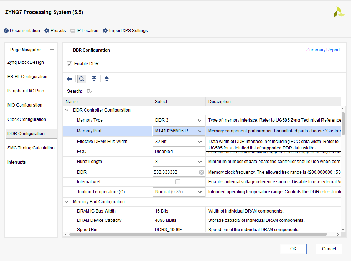This screenshot has width=351, height=261.
Task: Go to Interrupts page
Action: (16, 162)
